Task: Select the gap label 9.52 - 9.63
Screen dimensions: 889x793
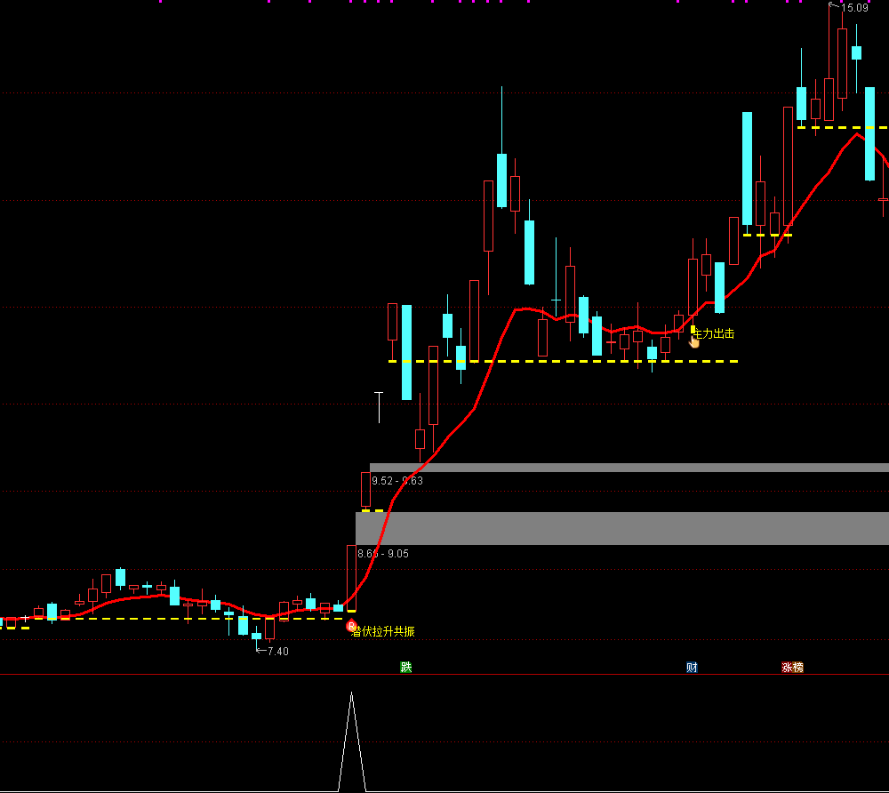Action: [397, 481]
